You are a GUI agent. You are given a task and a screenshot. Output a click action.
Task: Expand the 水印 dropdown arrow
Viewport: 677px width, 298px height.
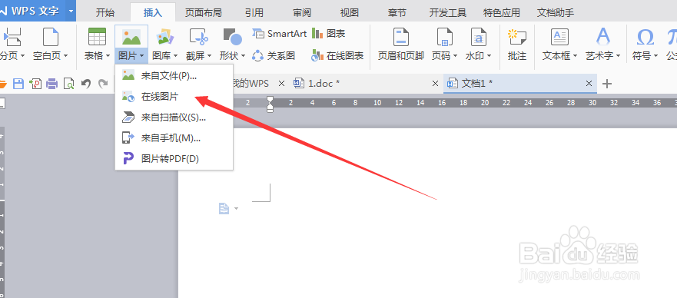coord(489,56)
